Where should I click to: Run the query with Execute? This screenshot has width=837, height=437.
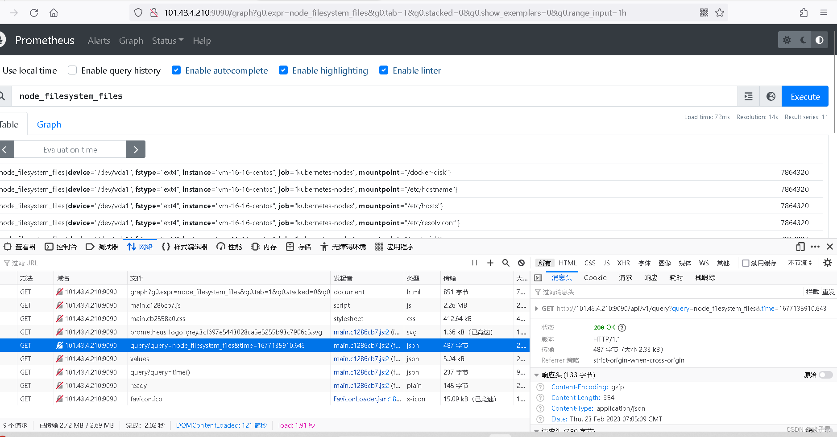[x=805, y=96]
